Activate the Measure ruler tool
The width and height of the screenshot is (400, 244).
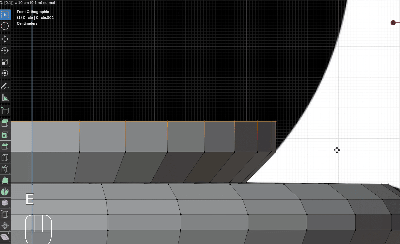[5, 98]
